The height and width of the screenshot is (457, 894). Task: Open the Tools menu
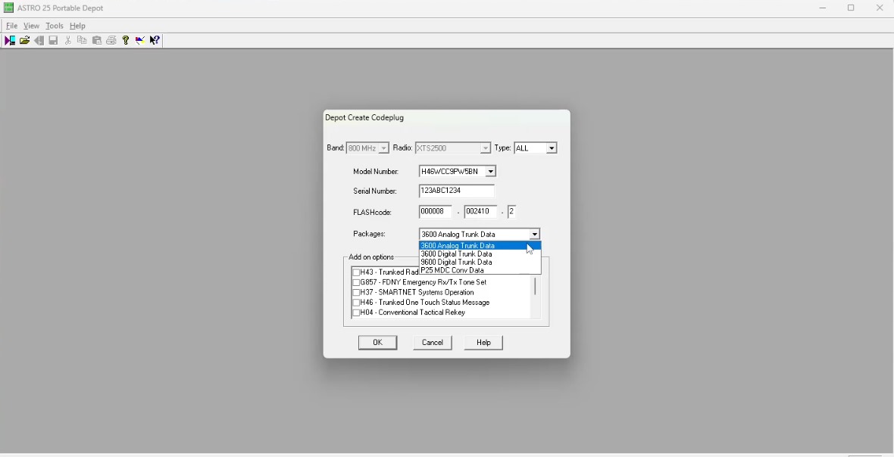tap(54, 26)
